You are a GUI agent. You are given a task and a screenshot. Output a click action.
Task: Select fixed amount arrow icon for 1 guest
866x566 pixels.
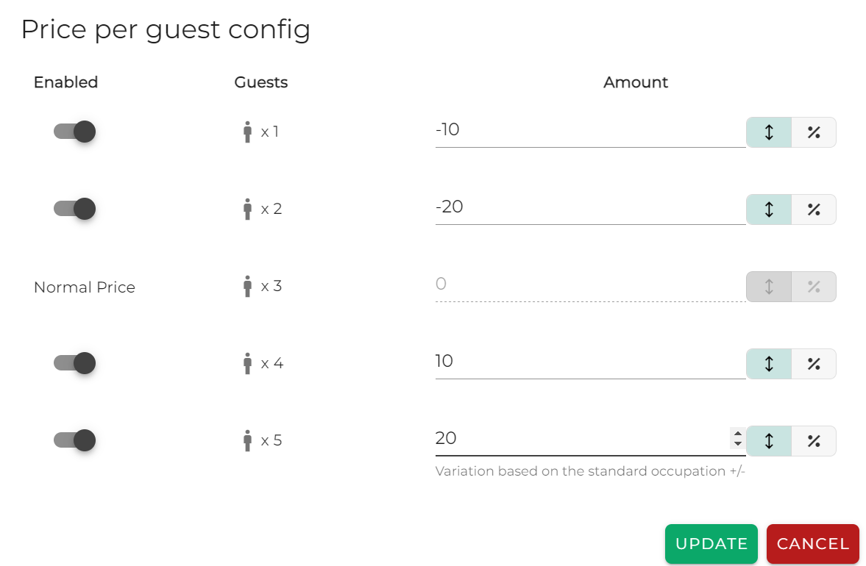(x=769, y=132)
